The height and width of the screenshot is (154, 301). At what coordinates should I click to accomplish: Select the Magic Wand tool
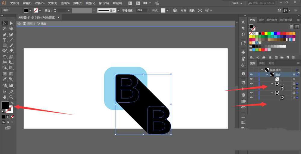pyautogui.click(x=5, y=29)
